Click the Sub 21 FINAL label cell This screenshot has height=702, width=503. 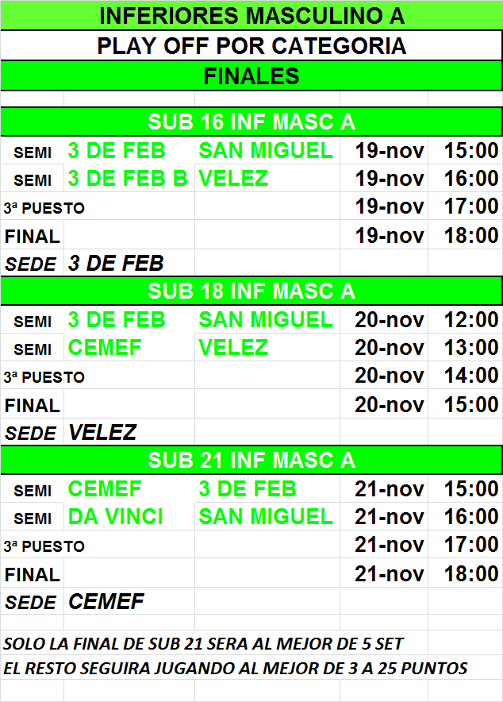33,573
